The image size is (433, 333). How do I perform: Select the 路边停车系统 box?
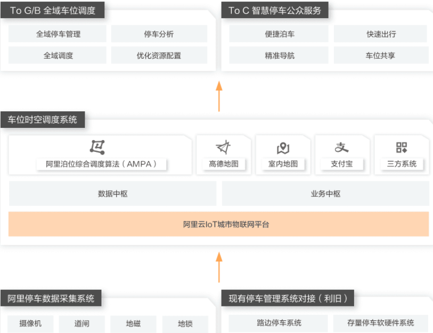(279, 323)
